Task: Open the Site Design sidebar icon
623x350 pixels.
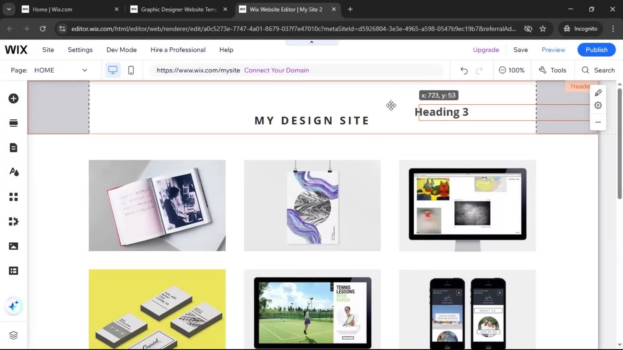Action: tap(14, 172)
